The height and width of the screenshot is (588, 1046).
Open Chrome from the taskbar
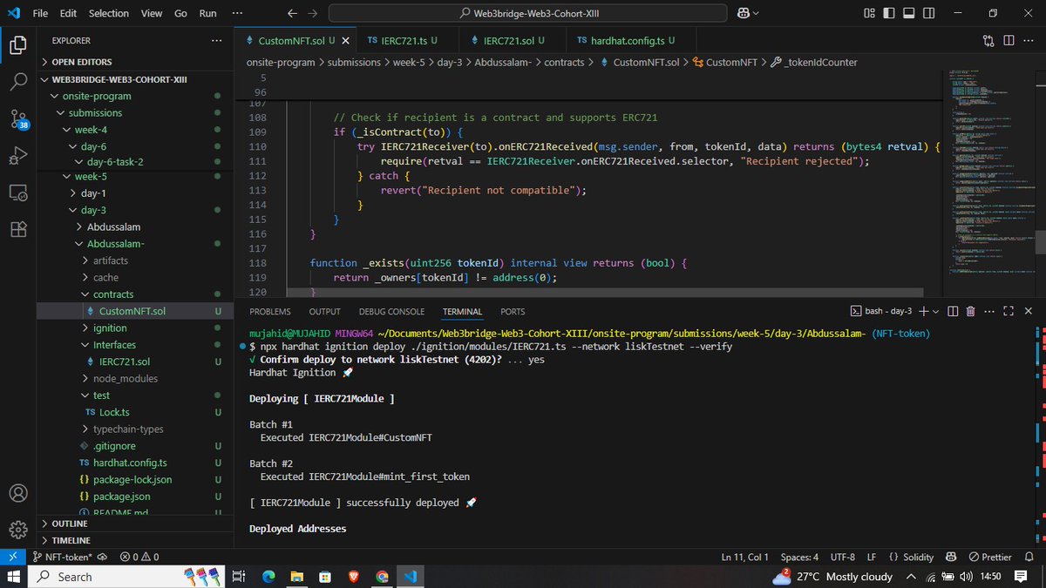[x=382, y=577]
